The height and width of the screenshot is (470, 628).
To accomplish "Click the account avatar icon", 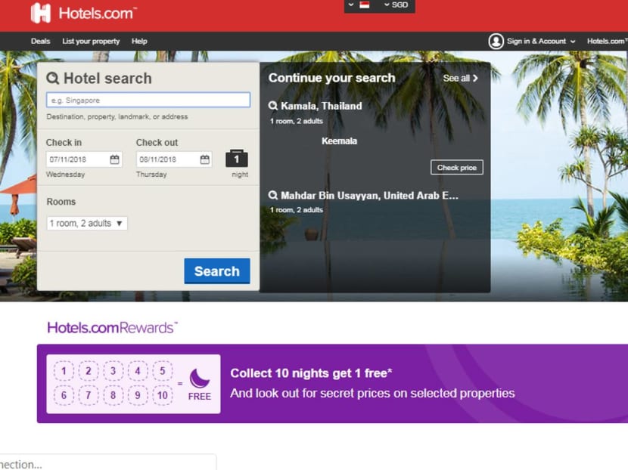I will point(496,42).
